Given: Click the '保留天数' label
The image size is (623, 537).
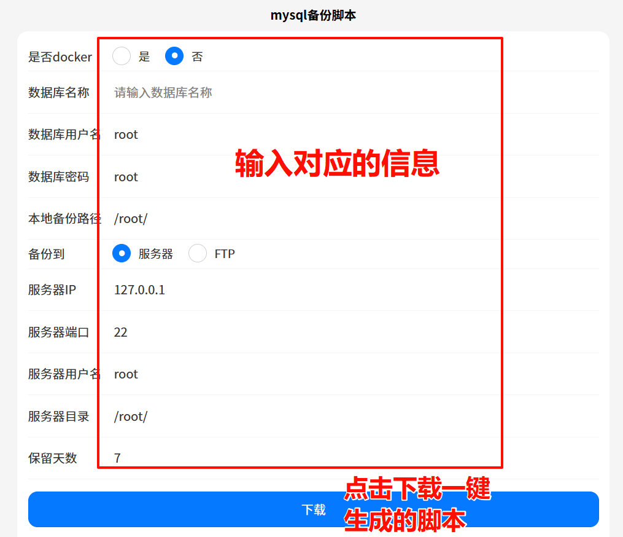Looking at the screenshot, I should [52, 458].
